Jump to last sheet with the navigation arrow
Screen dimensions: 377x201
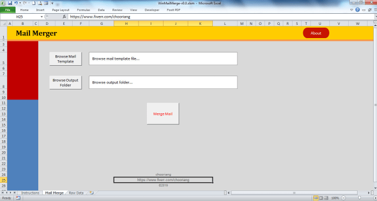[14, 193]
